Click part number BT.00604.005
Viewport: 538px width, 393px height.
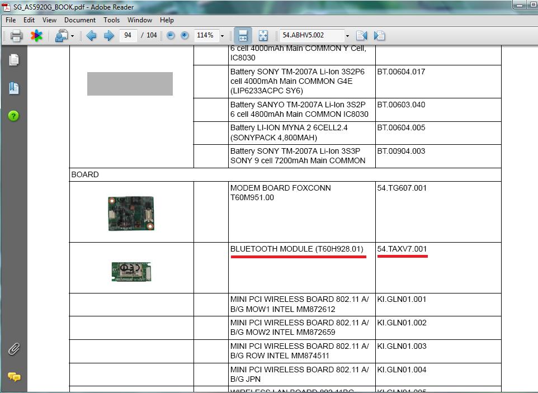point(401,127)
